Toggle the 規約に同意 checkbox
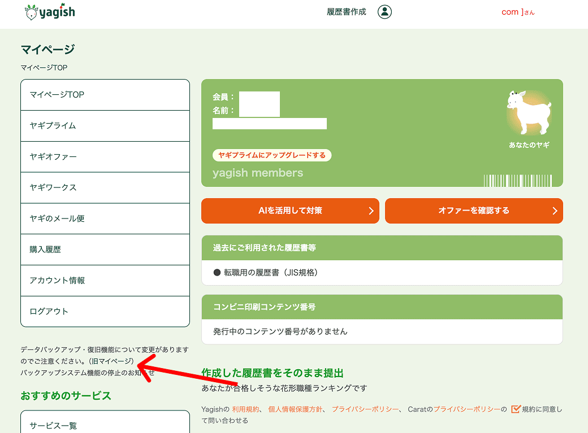 tap(516, 409)
